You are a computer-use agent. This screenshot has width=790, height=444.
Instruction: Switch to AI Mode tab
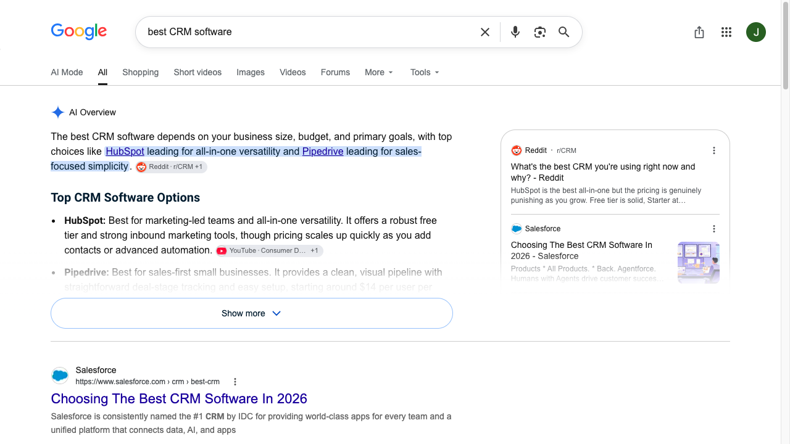[x=67, y=72]
